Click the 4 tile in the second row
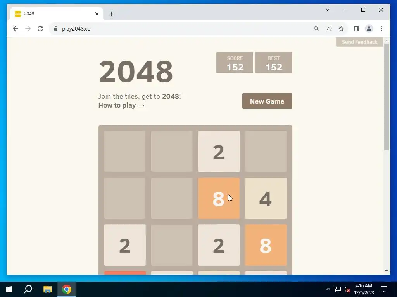Screen dimensions: 397x297 [266, 198]
